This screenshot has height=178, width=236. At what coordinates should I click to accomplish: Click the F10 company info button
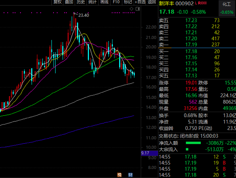click(116, 2)
